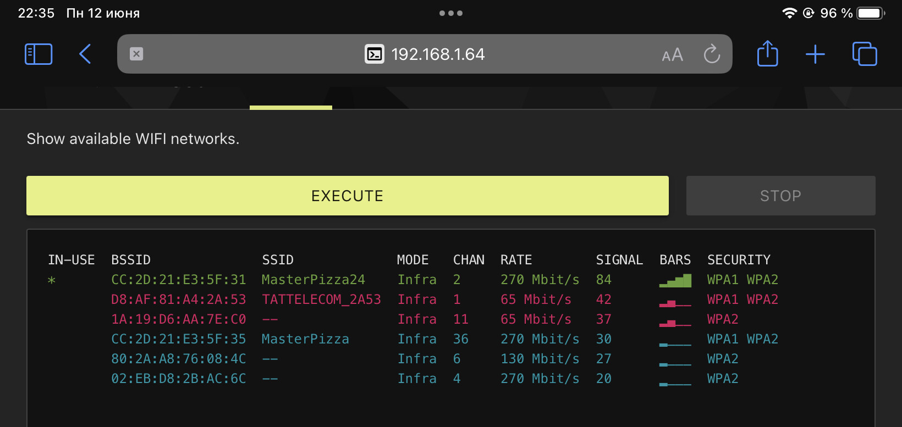The width and height of the screenshot is (902, 427).
Task: Click the 130 Mbit/s rate value
Action: pyautogui.click(x=540, y=359)
